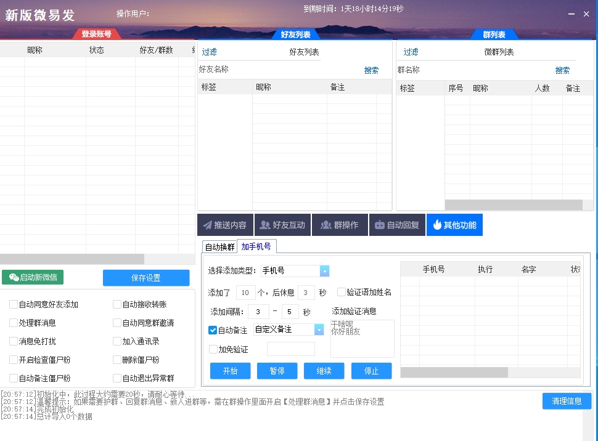
Task: Close the 新版微易发 window
Action: (586, 14)
